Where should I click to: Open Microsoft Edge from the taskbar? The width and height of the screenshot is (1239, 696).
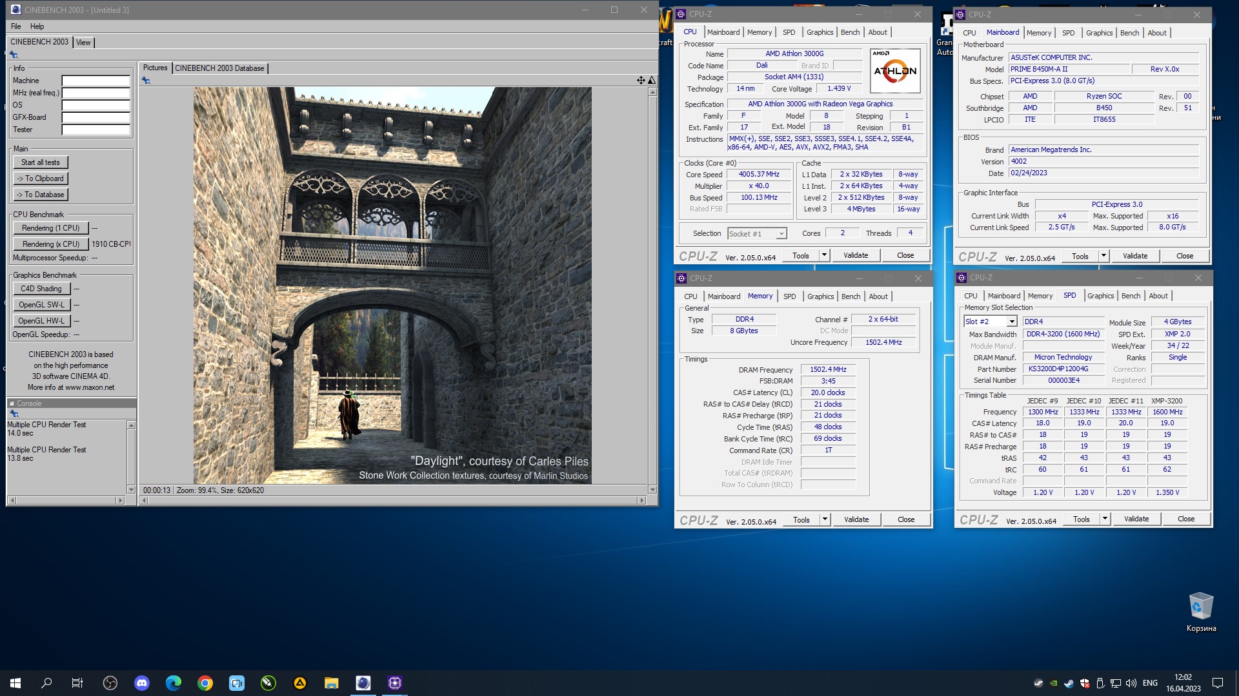174,683
